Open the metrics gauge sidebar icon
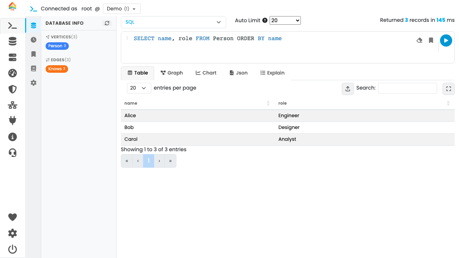 (13, 73)
